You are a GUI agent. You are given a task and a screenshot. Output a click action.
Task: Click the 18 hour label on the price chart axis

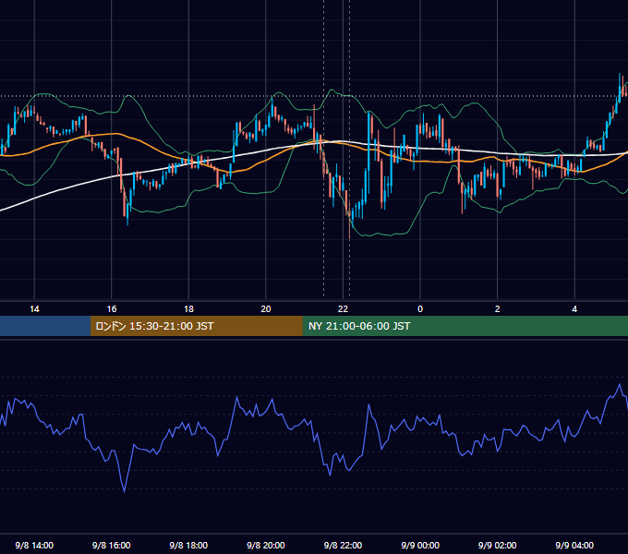point(188,309)
